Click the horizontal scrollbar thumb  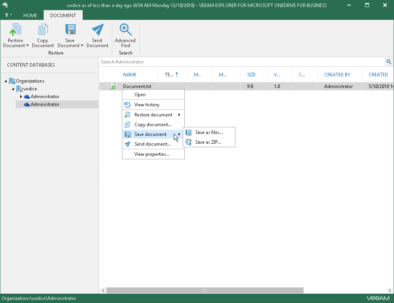(205, 291)
